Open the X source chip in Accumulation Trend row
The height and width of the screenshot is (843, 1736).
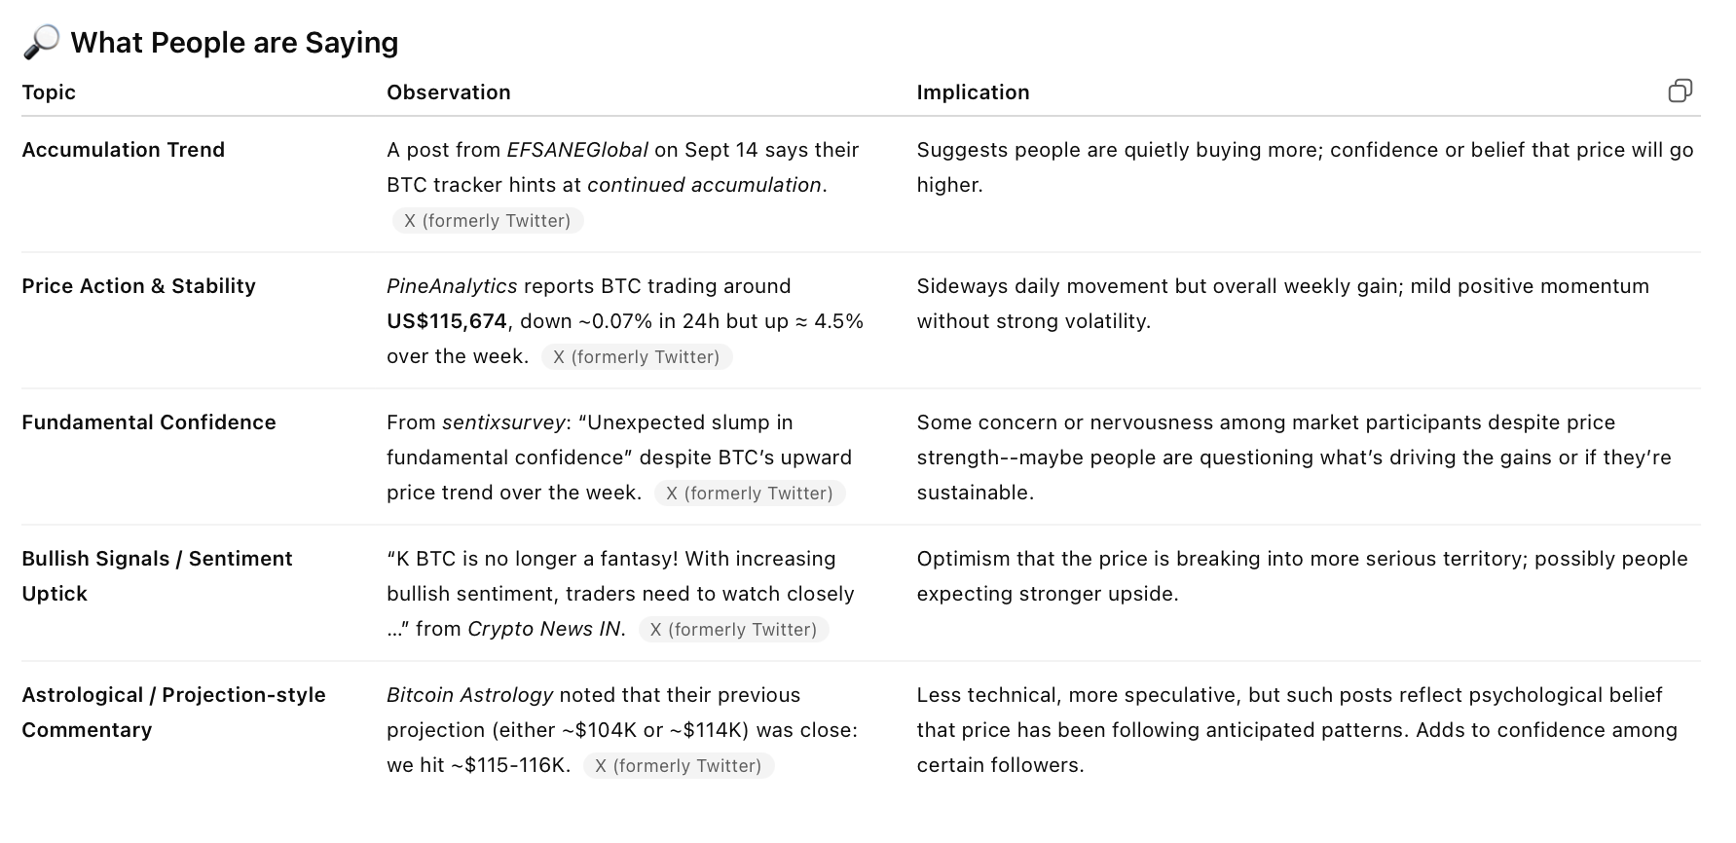tap(488, 221)
